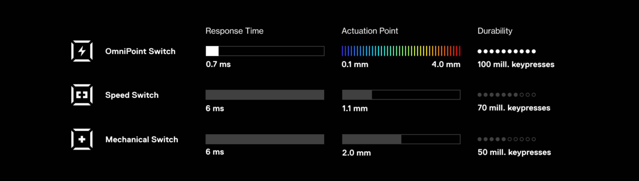Click the rainbow actuation point spectrum bar
639x181 pixels.
401,51
